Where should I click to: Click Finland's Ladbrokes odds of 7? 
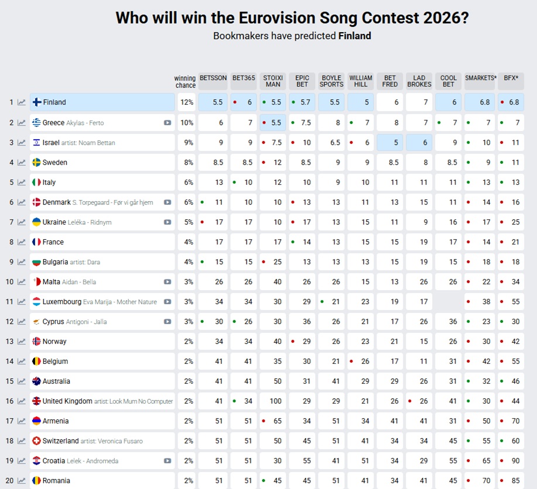[x=419, y=102]
